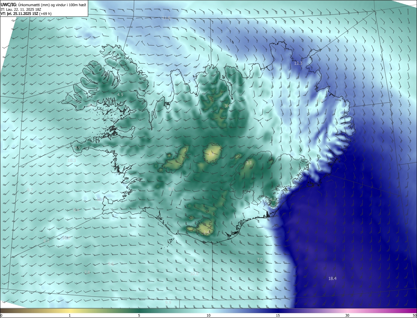Select the 3.4 value label in north Iceland

click(227, 106)
